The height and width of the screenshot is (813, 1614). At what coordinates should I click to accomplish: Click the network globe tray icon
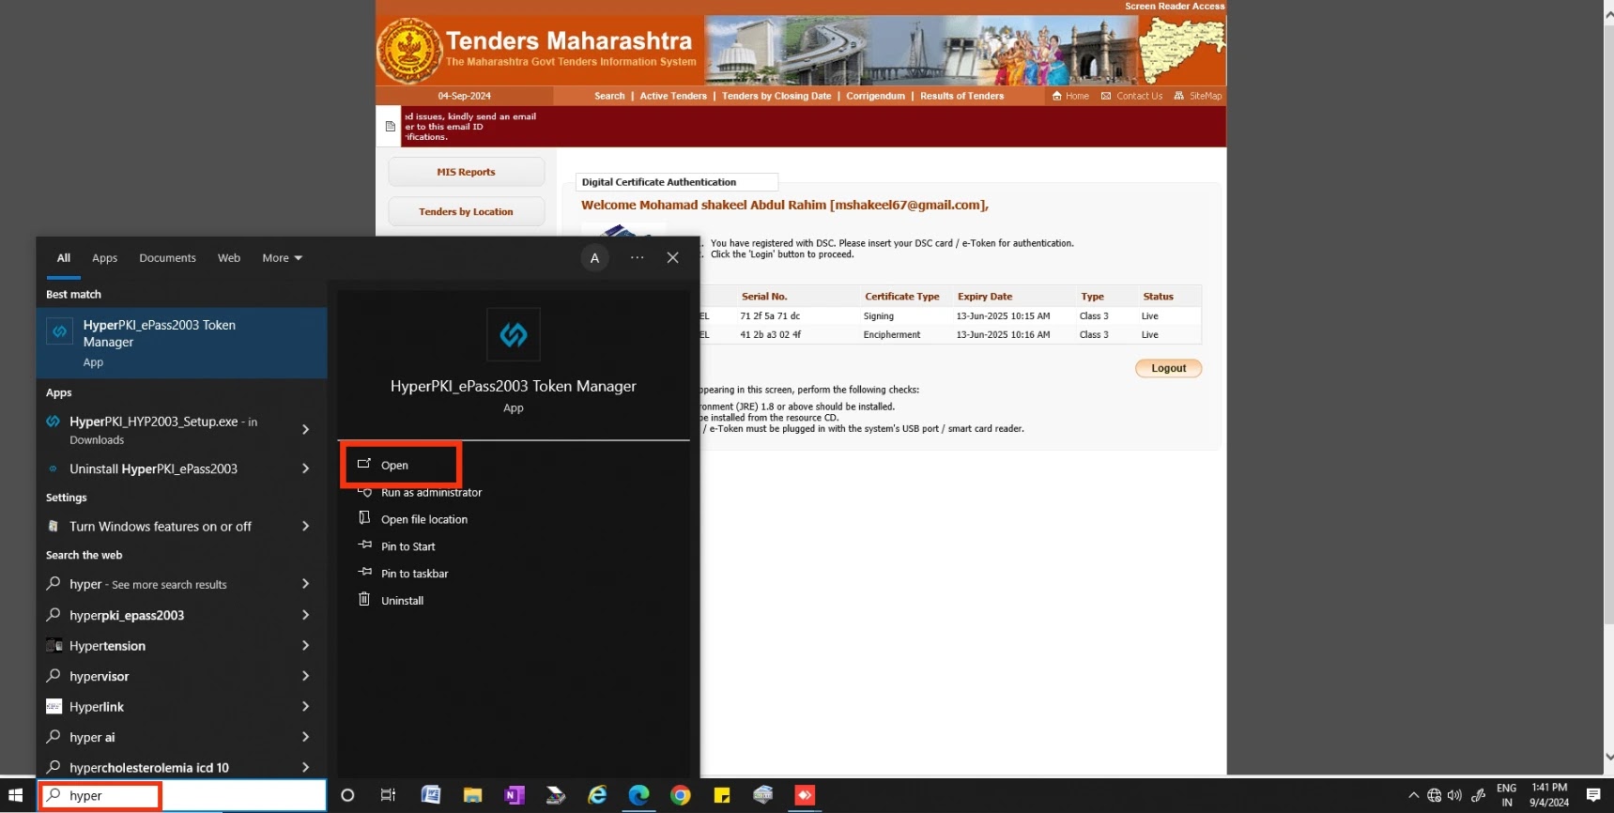click(1434, 795)
